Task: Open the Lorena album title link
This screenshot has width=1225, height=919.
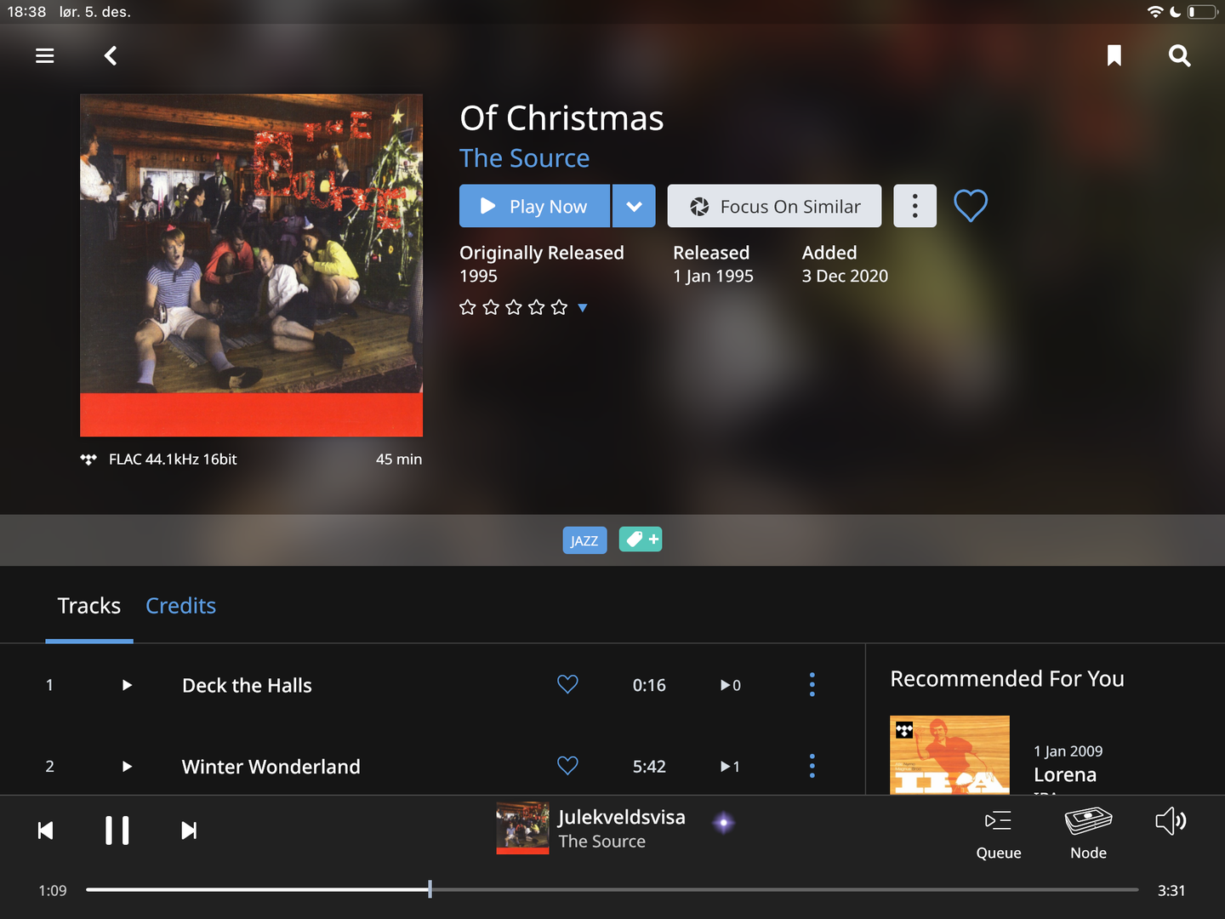Action: pyautogui.click(x=1065, y=775)
